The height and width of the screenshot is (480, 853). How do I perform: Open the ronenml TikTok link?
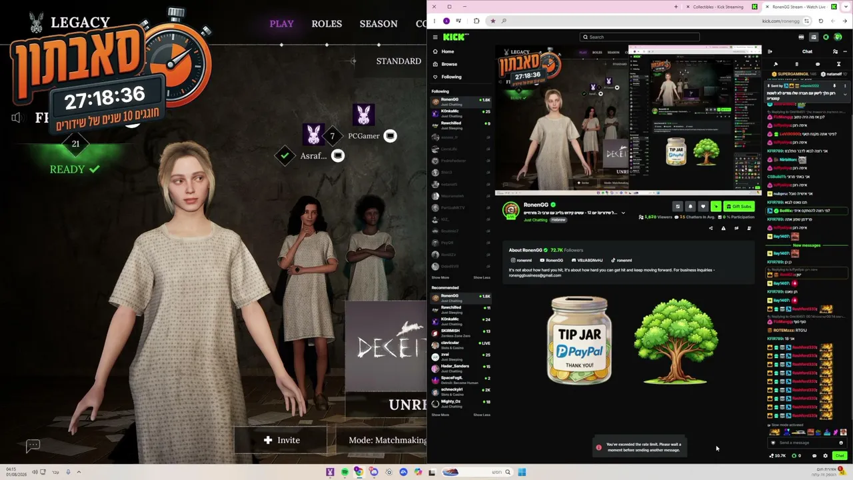621,260
